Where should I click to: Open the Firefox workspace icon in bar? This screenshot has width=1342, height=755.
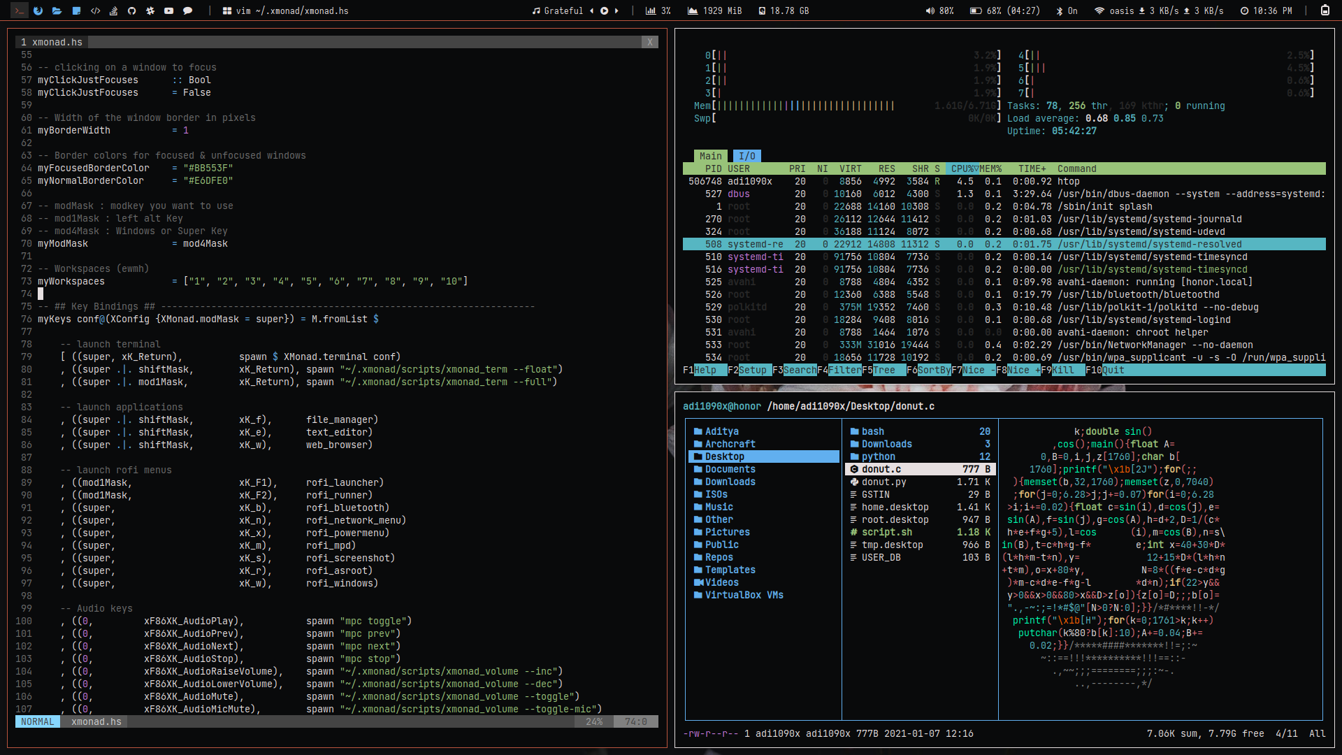[38, 10]
